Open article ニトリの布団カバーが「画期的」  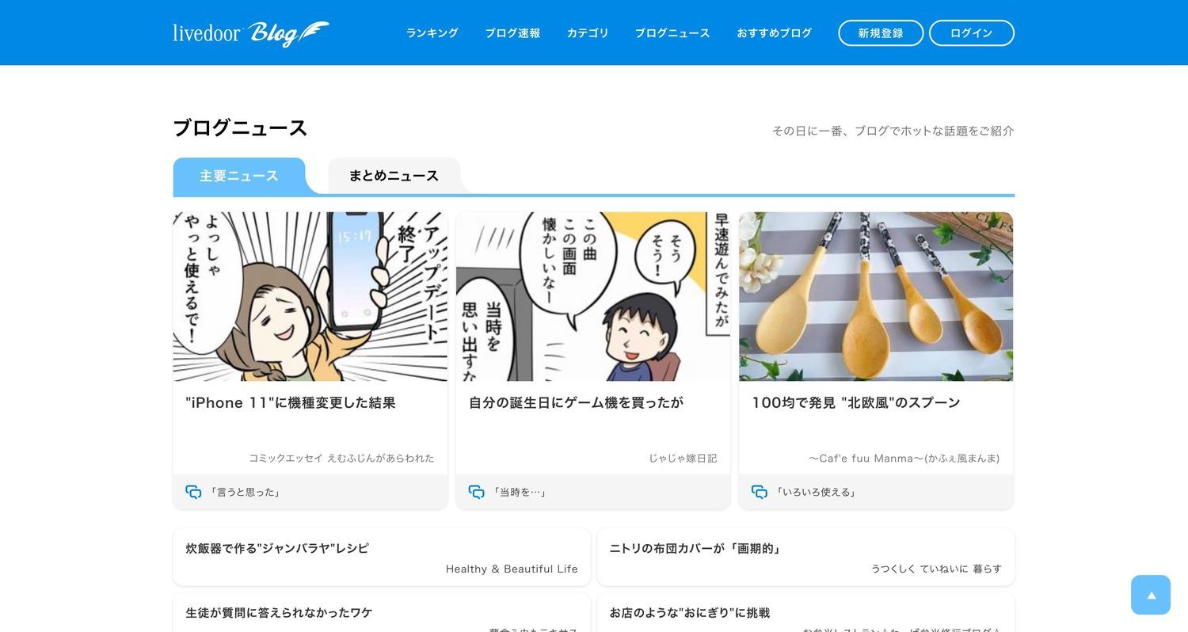pos(695,548)
